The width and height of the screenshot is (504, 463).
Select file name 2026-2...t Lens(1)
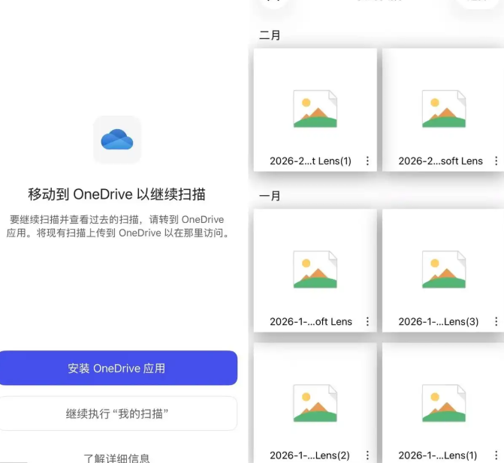point(310,161)
